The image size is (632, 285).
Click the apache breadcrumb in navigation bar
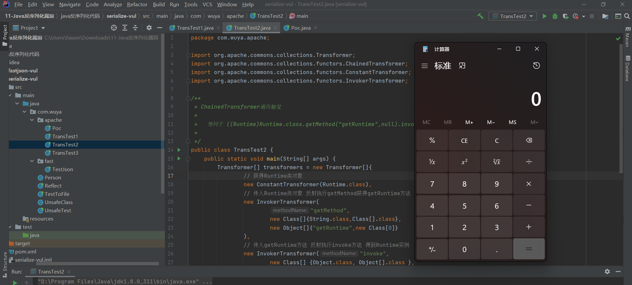click(235, 16)
